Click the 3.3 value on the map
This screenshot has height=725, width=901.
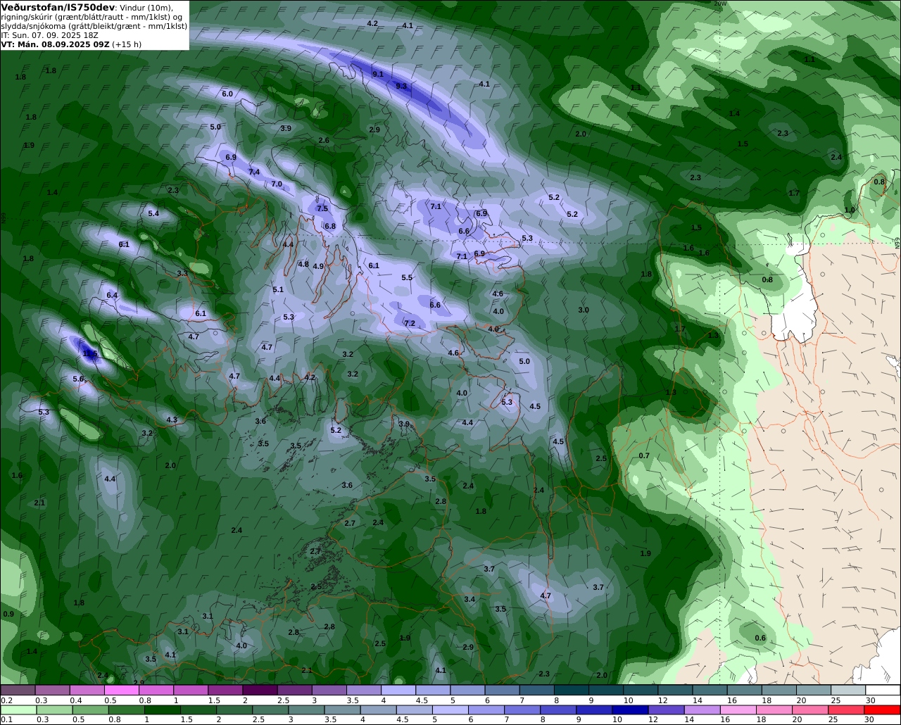(x=182, y=273)
